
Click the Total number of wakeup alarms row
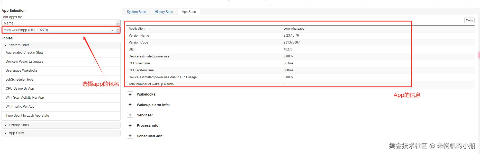pyautogui.click(x=300, y=84)
